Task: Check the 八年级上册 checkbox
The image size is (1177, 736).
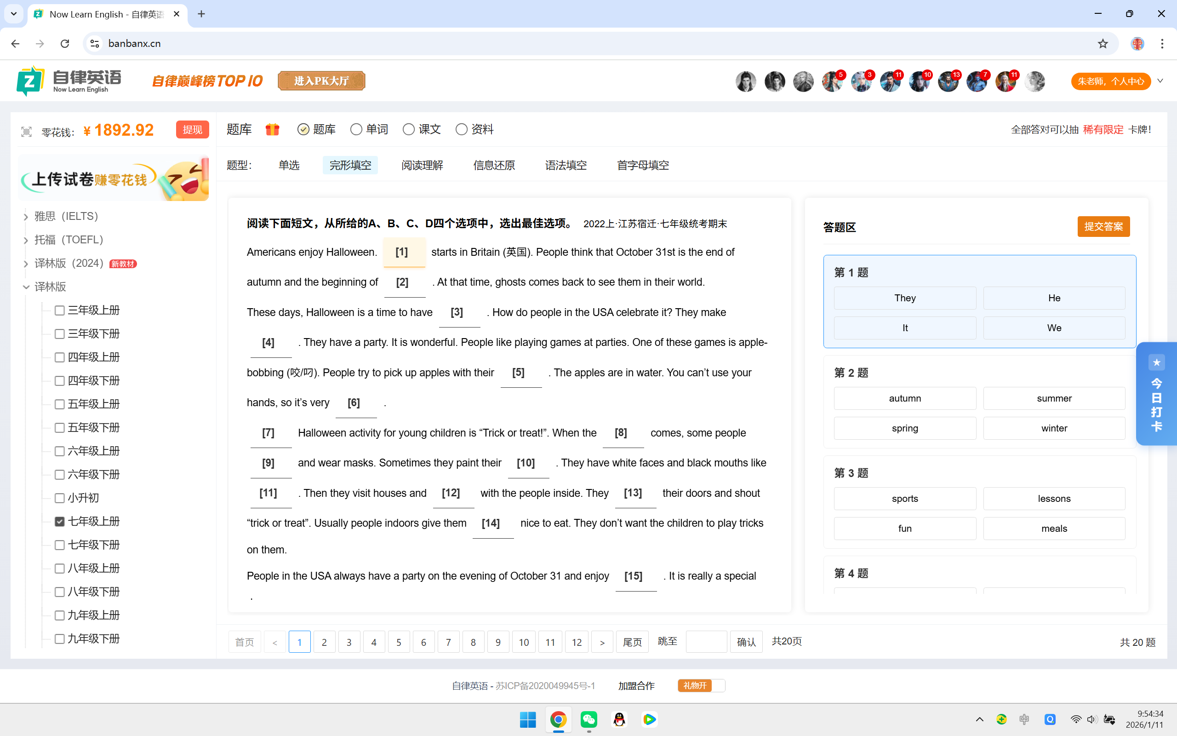Action: tap(60, 568)
